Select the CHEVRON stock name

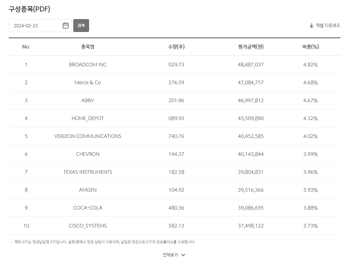88,154
